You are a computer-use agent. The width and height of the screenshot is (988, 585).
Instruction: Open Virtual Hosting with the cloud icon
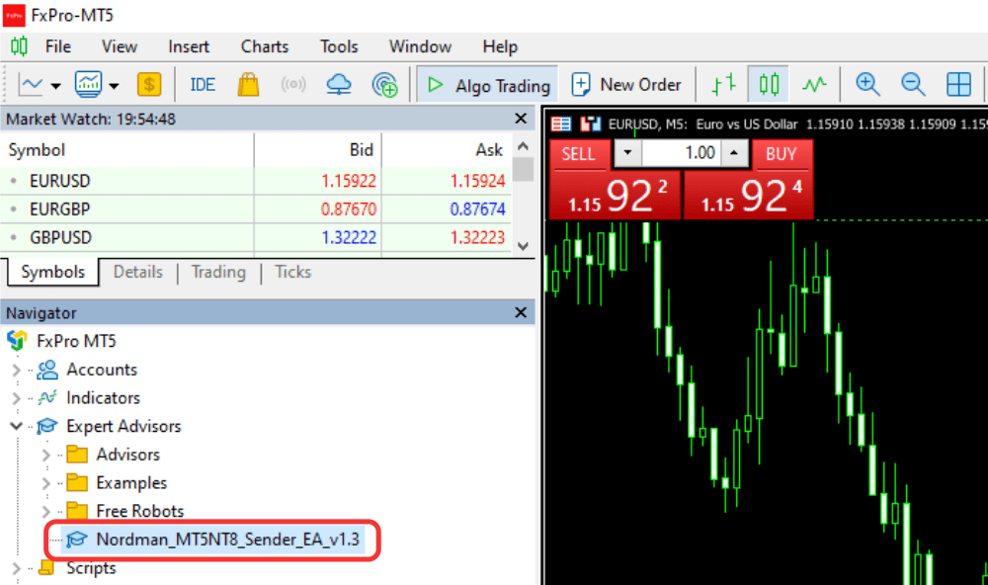click(x=339, y=84)
